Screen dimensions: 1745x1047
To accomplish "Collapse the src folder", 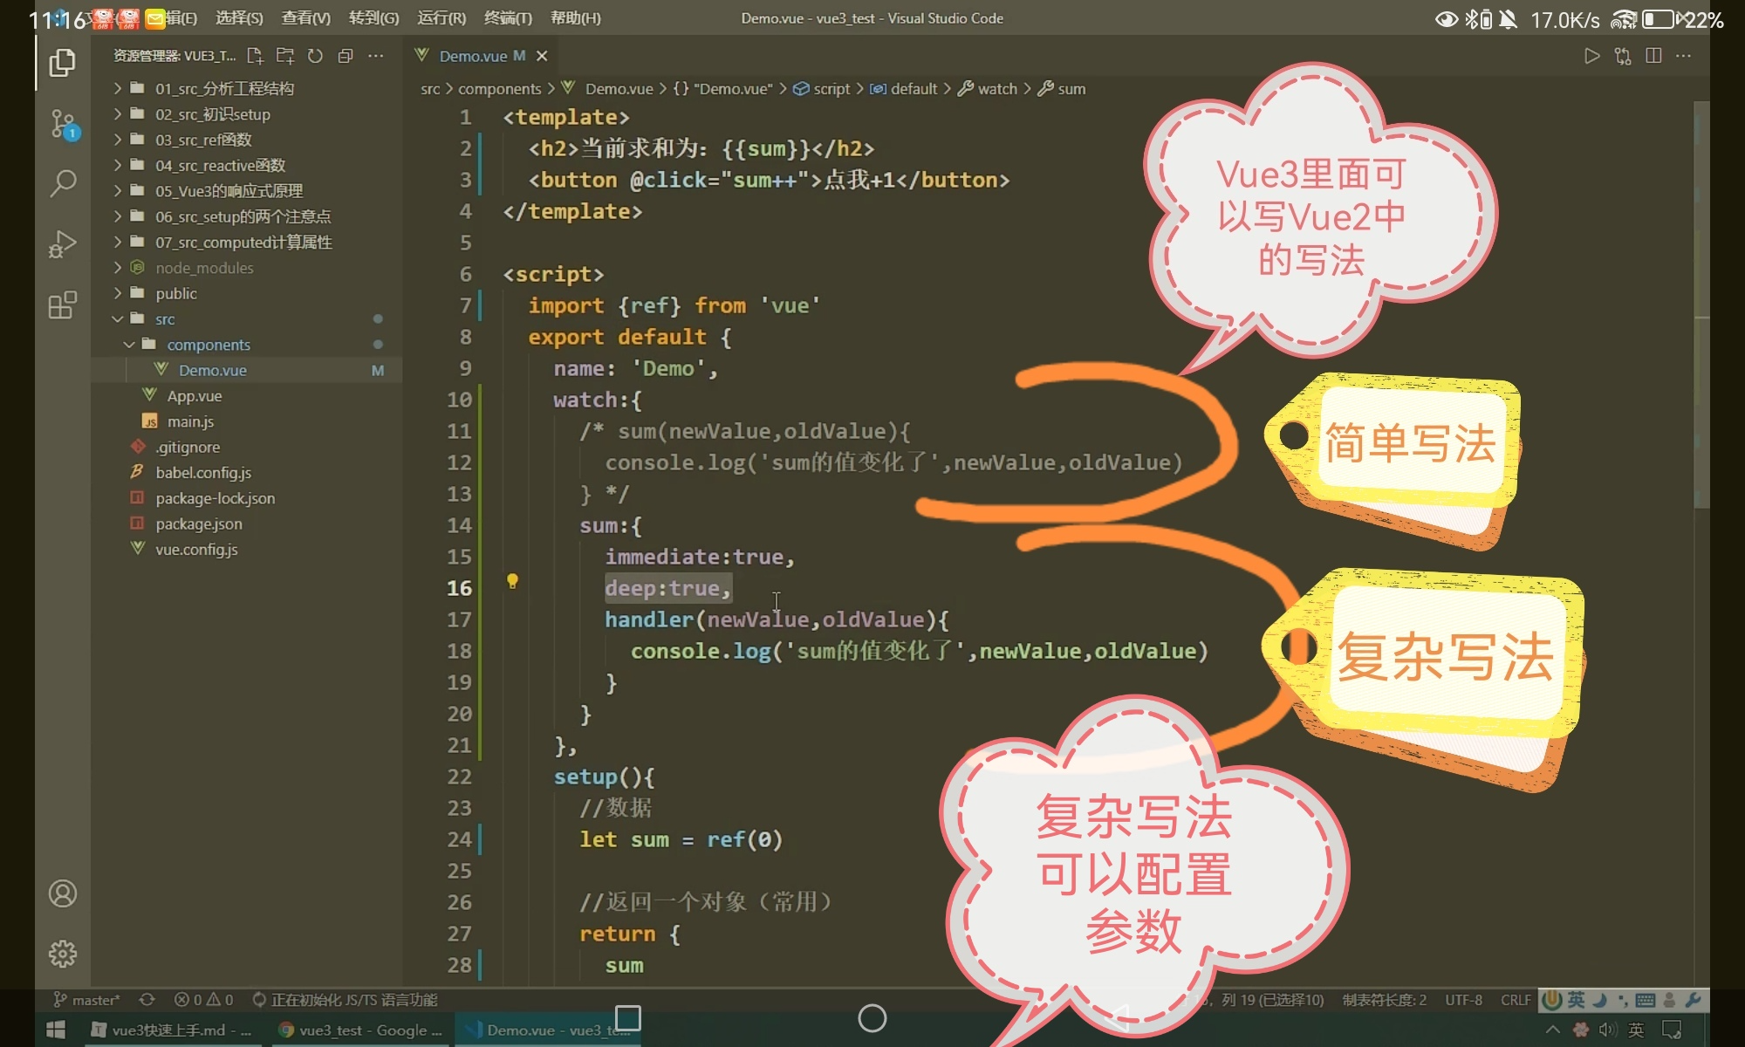I will [x=164, y=319].
